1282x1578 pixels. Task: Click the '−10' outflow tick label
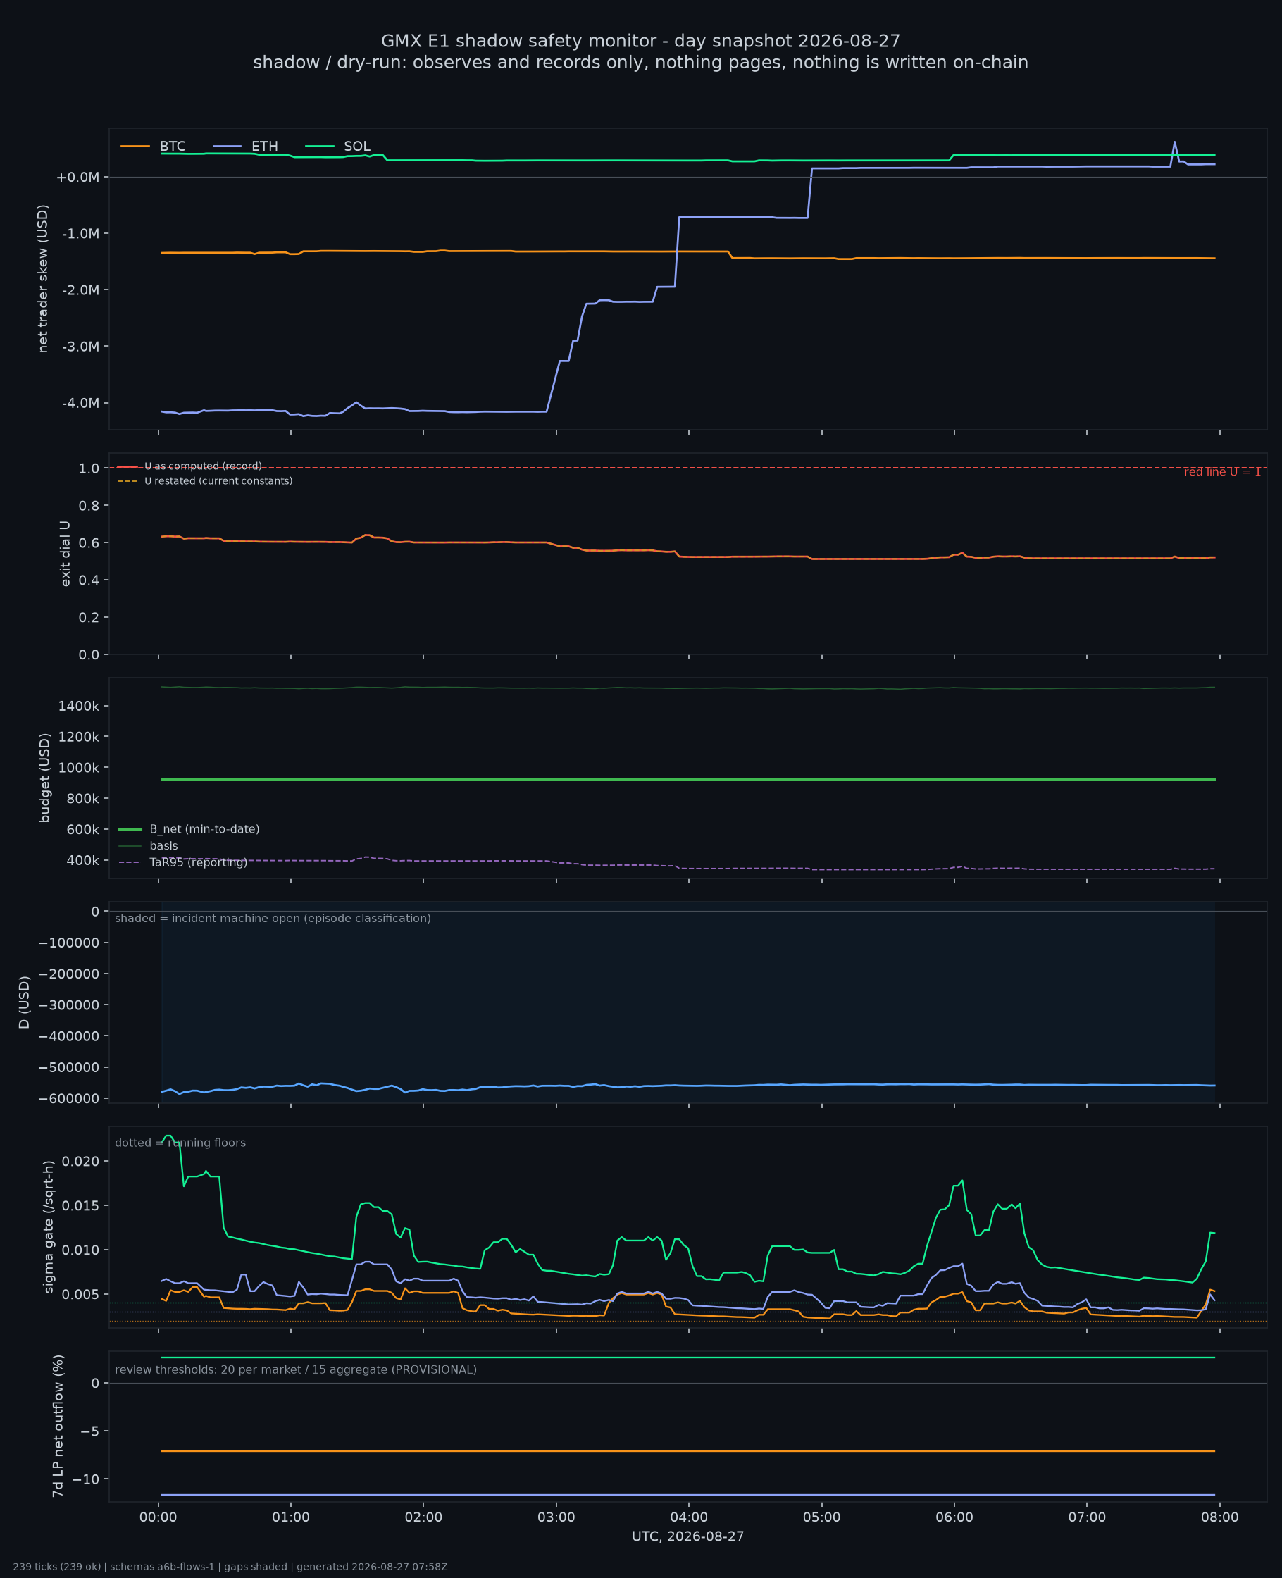point(86,1479)
